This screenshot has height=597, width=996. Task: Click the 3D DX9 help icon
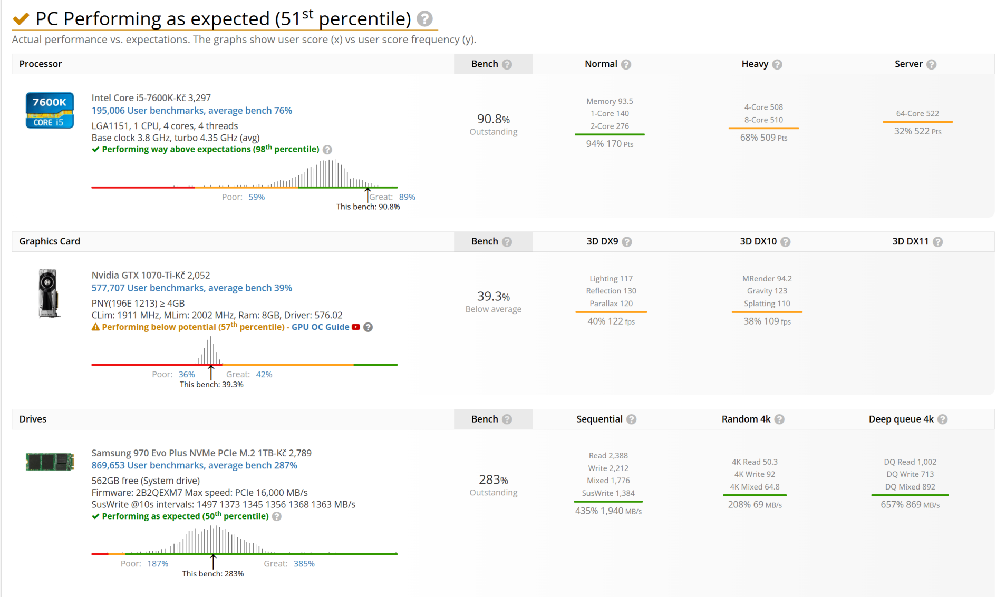click(627, 242)
